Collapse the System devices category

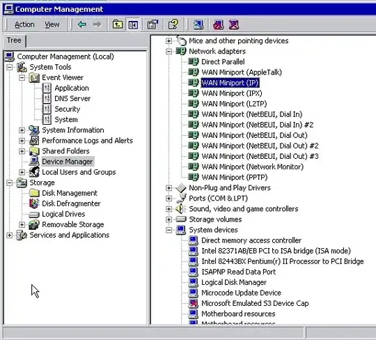pyautogui.click(x=169, y=230)
